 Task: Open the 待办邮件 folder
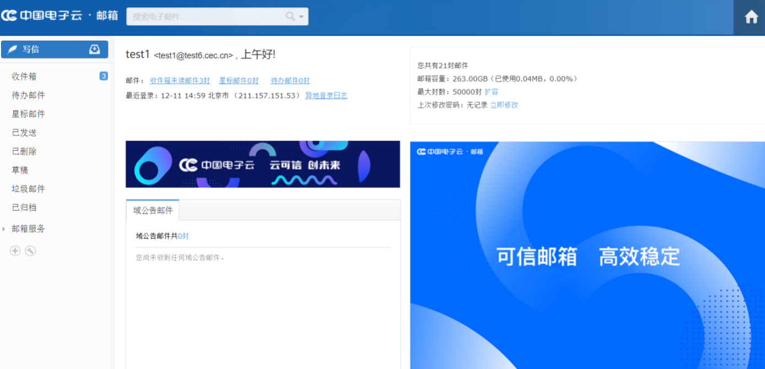29,95
